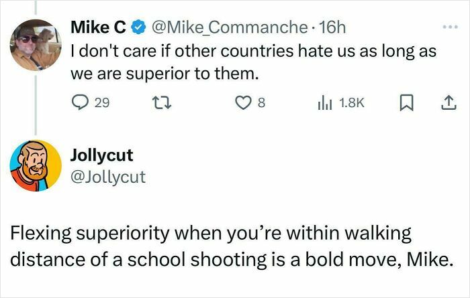The height and width of the screenshot is (298, 470).
Task: Click the 1.8K views count
Action: 352,103
